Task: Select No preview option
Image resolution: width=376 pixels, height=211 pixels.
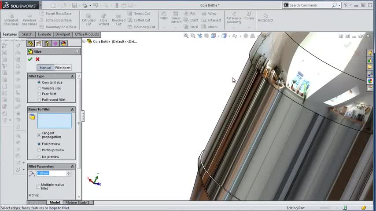Action: click(39, 157)
